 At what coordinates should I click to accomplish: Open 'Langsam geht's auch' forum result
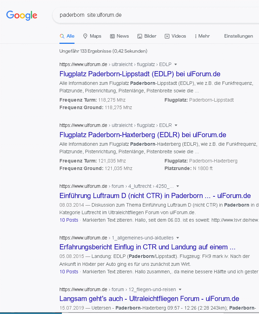pyautogui.click(x=149, y=299)
